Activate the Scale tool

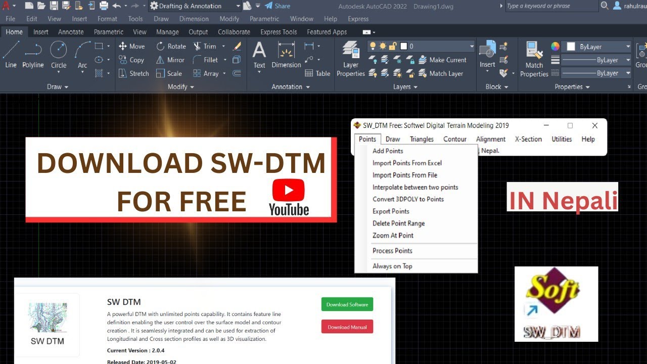(x=169, y=73)
